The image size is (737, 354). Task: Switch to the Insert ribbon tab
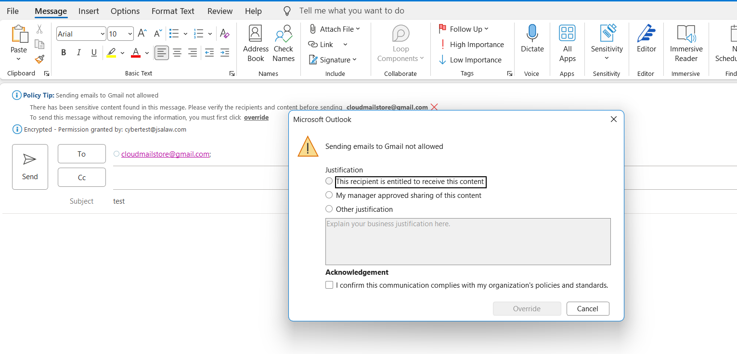89,11
